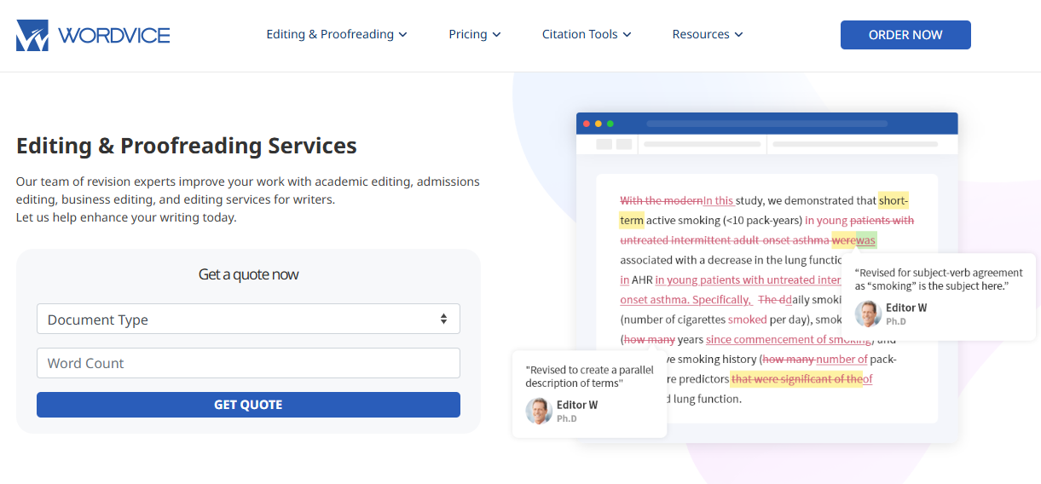Expand chevron next to Editing & Proofreading
Screen dimensions: 1041x484
[402, 35]
